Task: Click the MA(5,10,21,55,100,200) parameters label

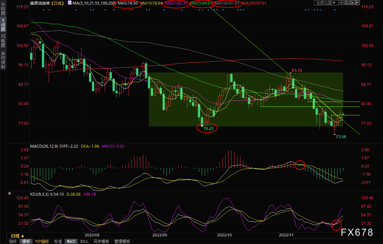Action: click(94, 3)
